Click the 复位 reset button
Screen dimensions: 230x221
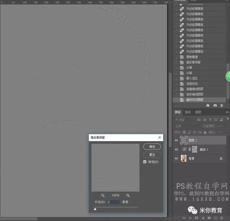click(x=152, y=155)
